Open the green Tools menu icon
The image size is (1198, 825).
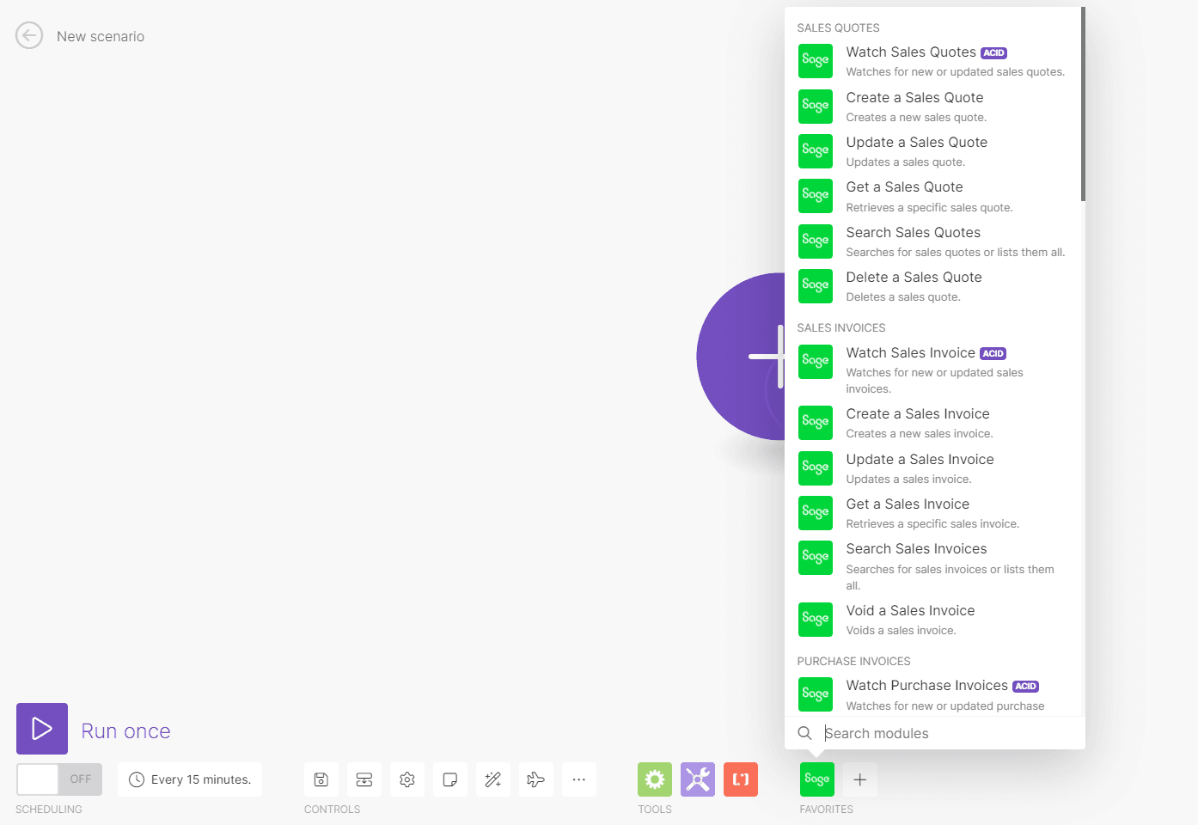click(x=654, y=779)
